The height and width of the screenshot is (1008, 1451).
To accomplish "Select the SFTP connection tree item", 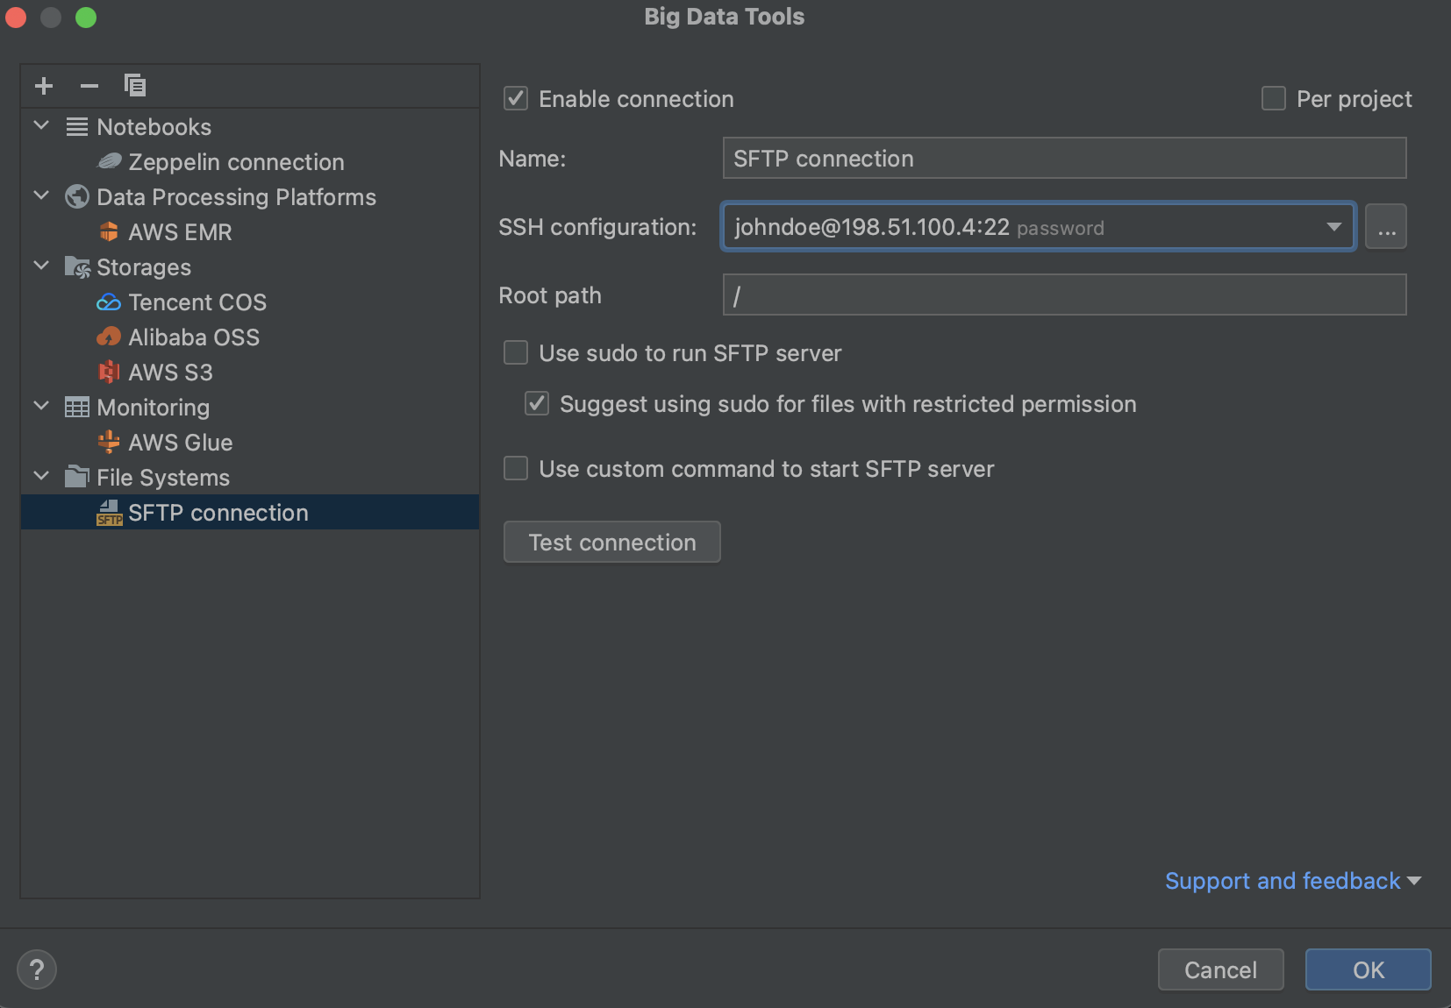I will [218, 512].
